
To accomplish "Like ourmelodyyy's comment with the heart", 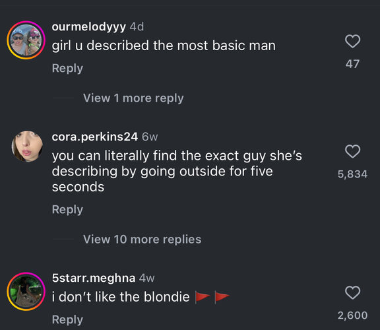I will 352,42.
